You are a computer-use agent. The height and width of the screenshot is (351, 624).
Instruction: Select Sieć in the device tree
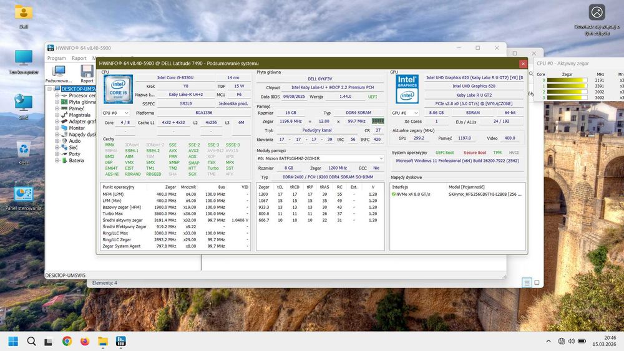[x=73, y=148]
